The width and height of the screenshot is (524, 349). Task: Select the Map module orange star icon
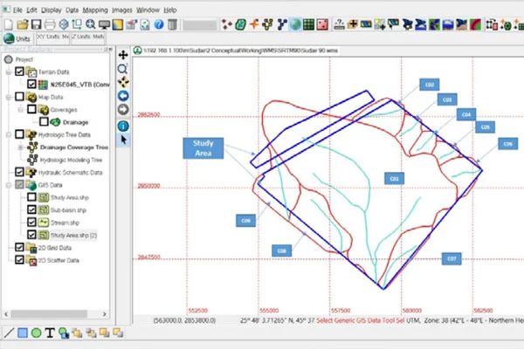click(254, 24)
